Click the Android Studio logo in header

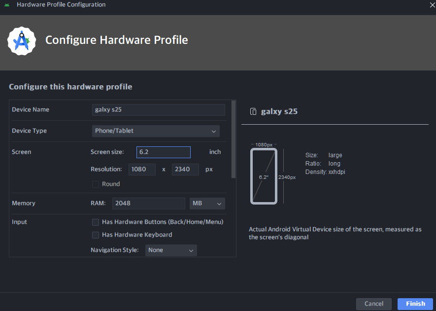[22, 41]
